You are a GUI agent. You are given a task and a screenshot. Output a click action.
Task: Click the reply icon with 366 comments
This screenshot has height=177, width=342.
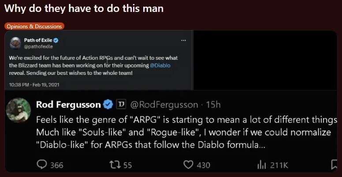point(43,165)
